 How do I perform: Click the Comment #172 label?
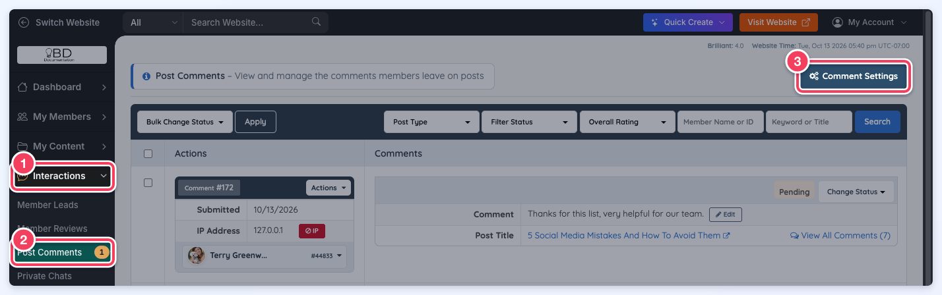(209, 188)
